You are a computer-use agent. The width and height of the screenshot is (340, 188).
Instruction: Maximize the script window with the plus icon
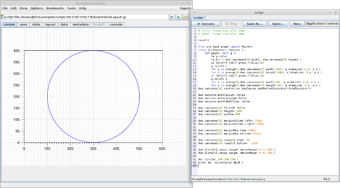(329, 13)
